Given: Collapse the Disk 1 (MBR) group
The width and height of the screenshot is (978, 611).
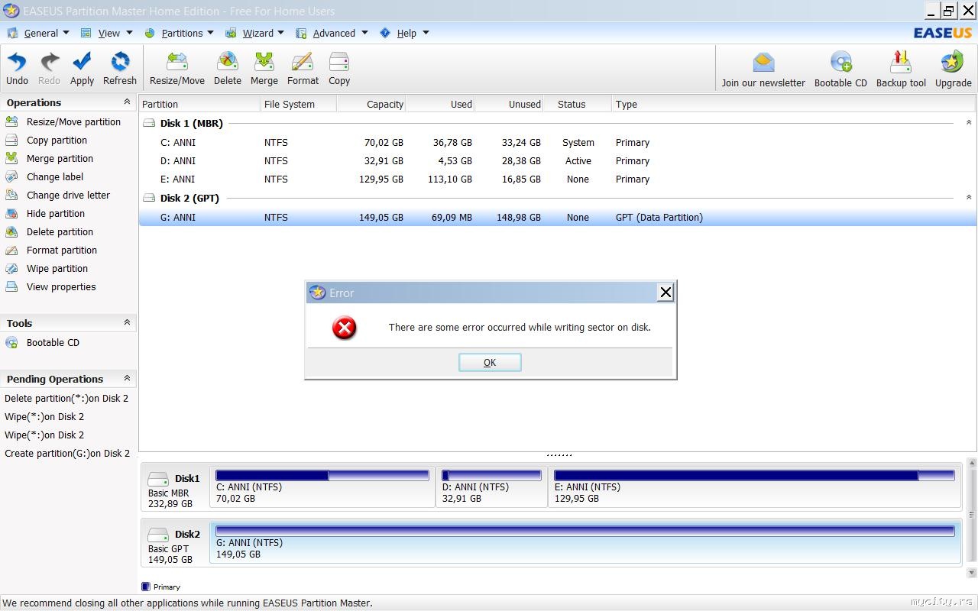Looking at the screenshot, I should tap(969, 122).
